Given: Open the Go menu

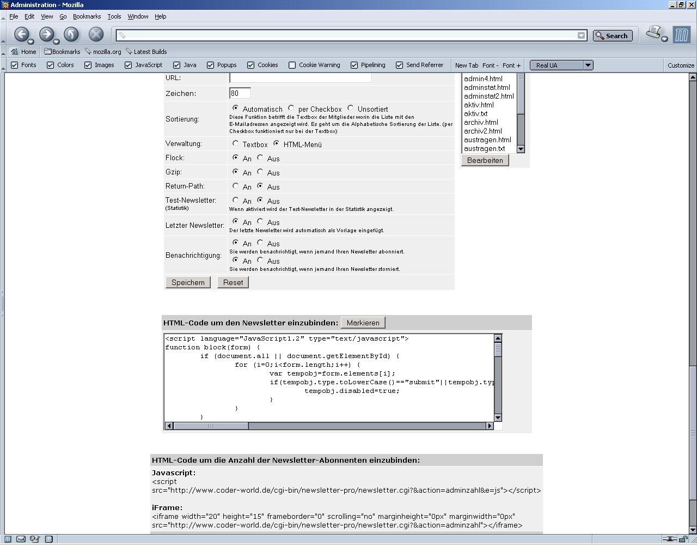Looking at the screenshot, I should (x=63, y=16).
